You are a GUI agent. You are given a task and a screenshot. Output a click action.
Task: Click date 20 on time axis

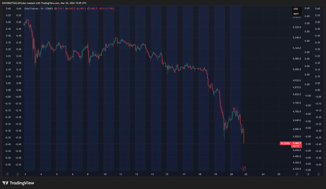click(x=231, y=174)
